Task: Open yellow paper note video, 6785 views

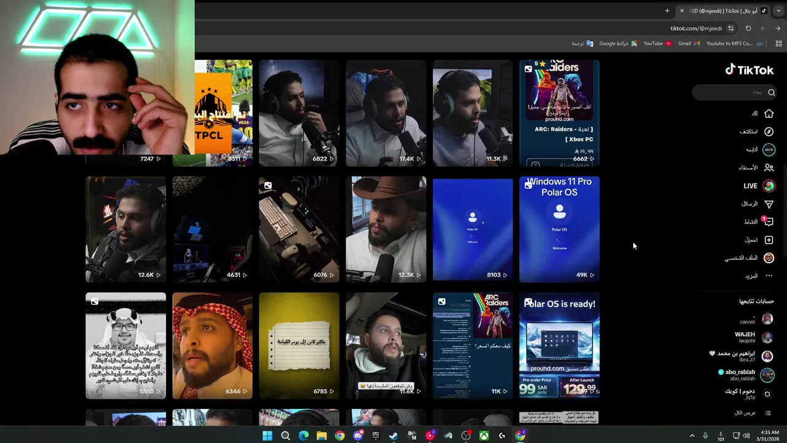Action: [x=299, y=346]
